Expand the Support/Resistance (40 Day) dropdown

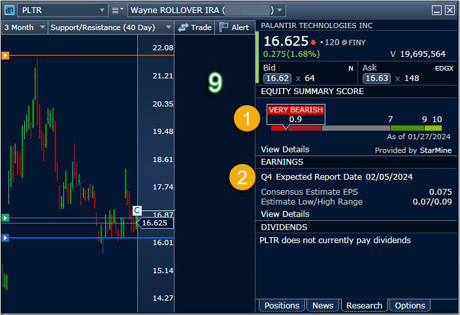coord(168,27)
